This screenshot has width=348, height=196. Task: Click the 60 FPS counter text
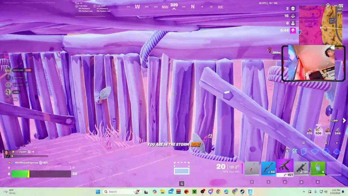point(268,3)
